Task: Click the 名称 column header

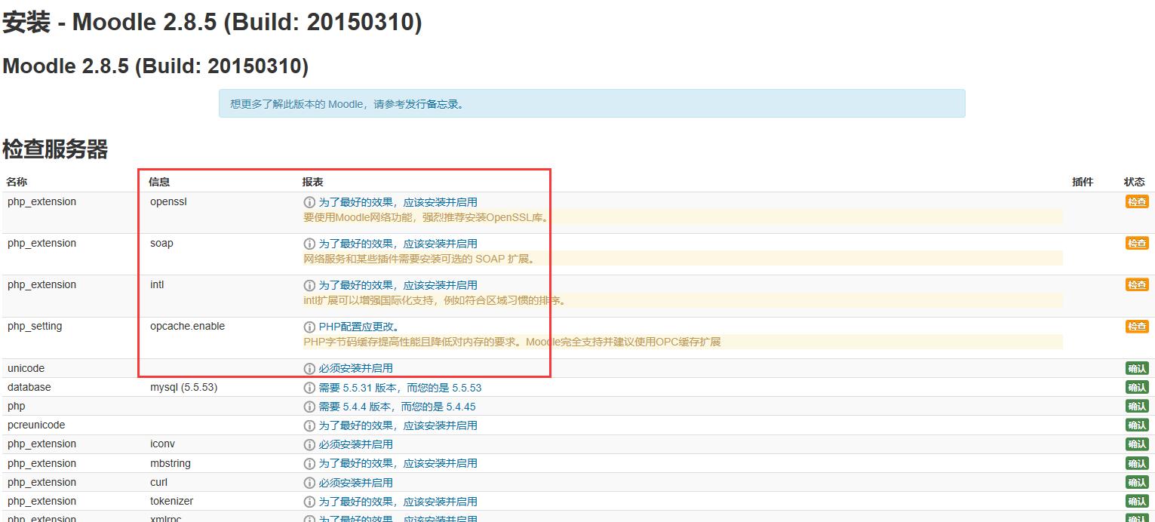Action: pos(17,182)
